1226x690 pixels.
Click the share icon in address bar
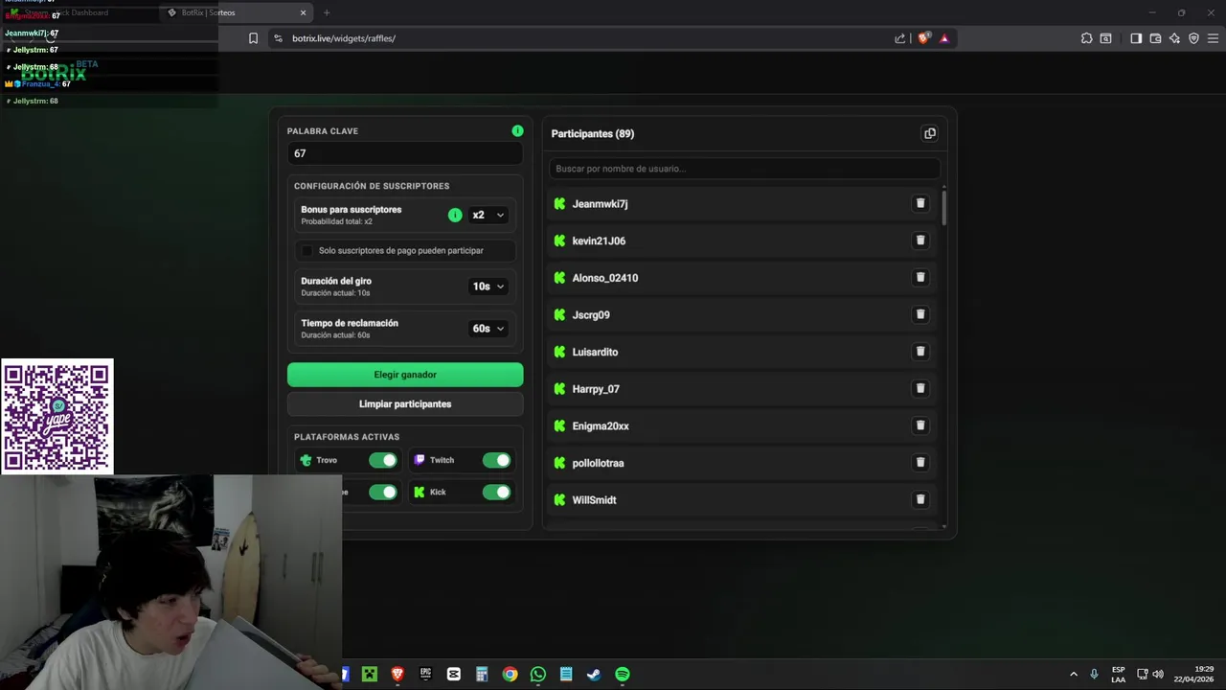[900, 38]
